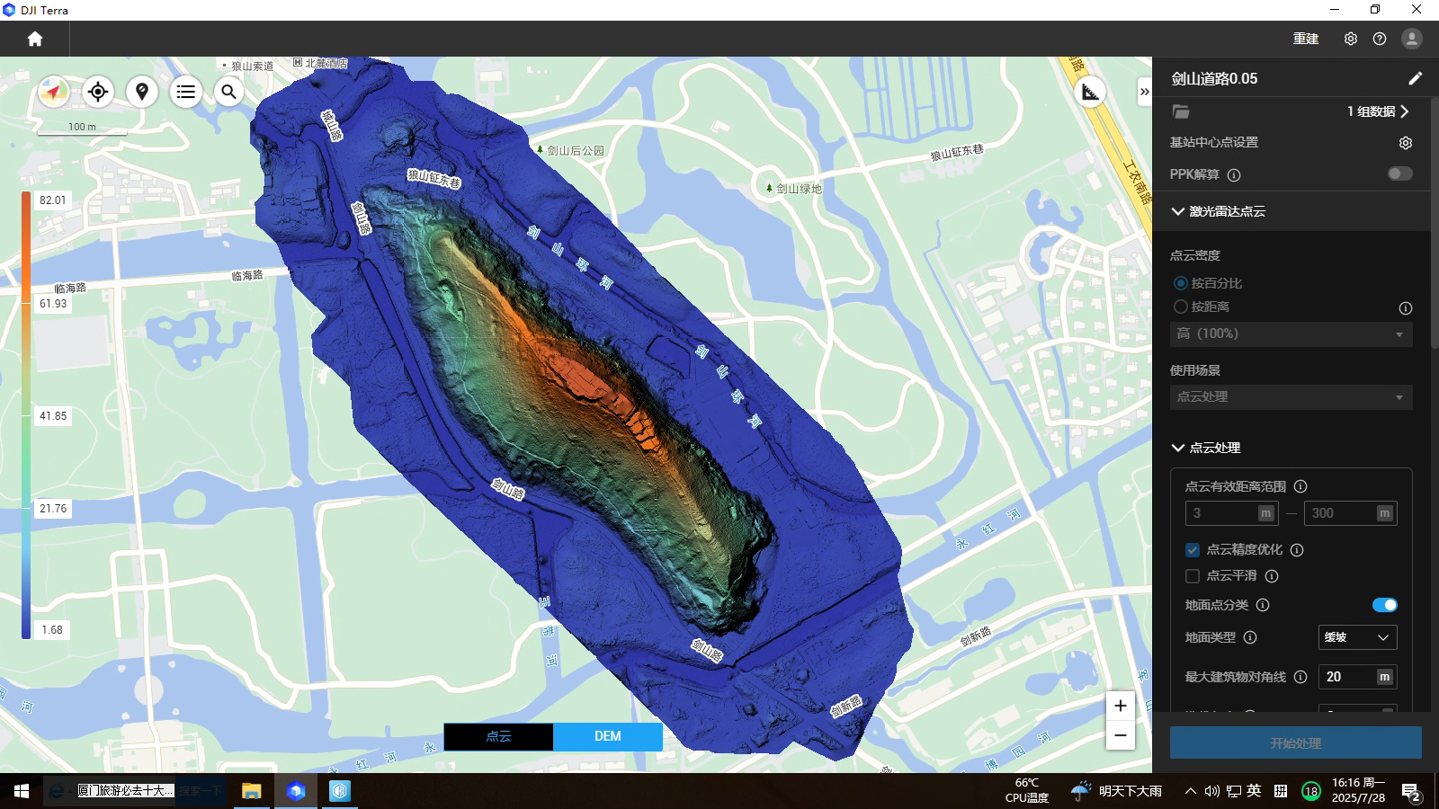1439x809 pixels.
Task: Turn off the 地面点分类 toggle
Action: 1384,605
